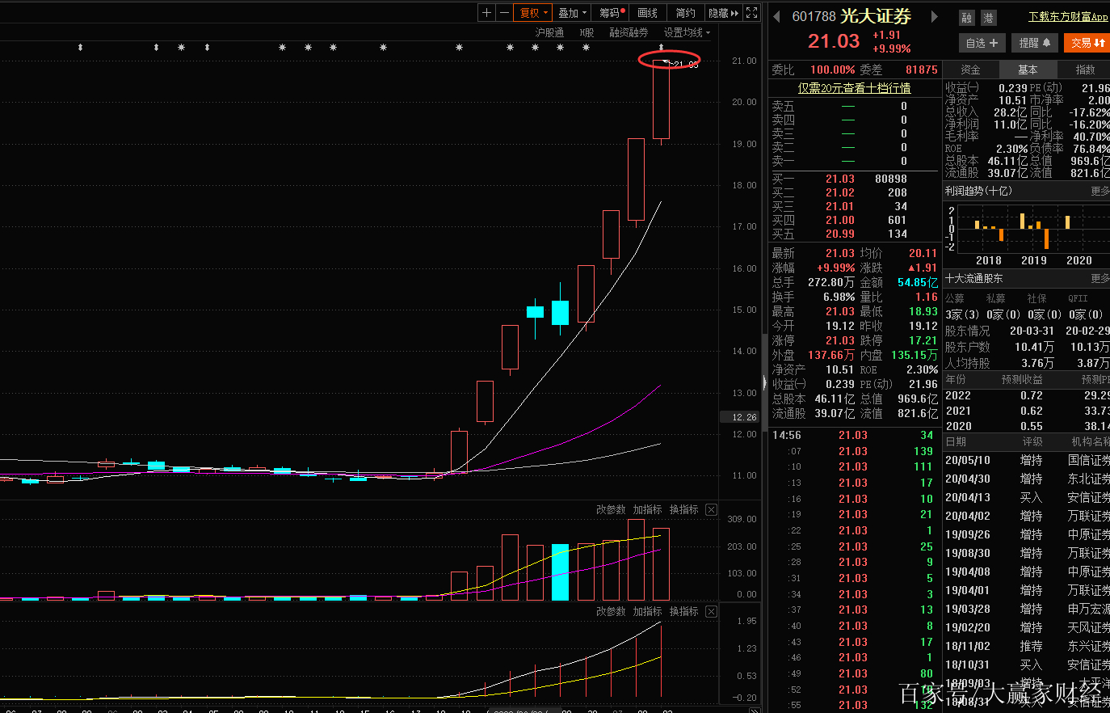Click the 涨停 21.03 value
Image resolution: width=1110 pixels, height=713 pixels.
click(839, 340)
